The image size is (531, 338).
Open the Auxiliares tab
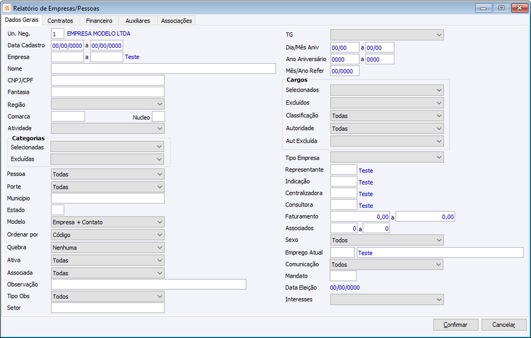coord(137,21)
